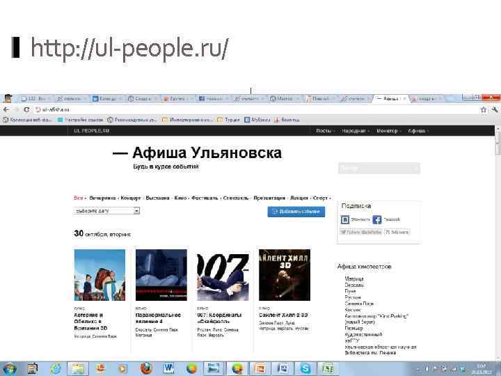Open PowerPoint from the taskbar
501x376 pixels.
pos(260,368)
